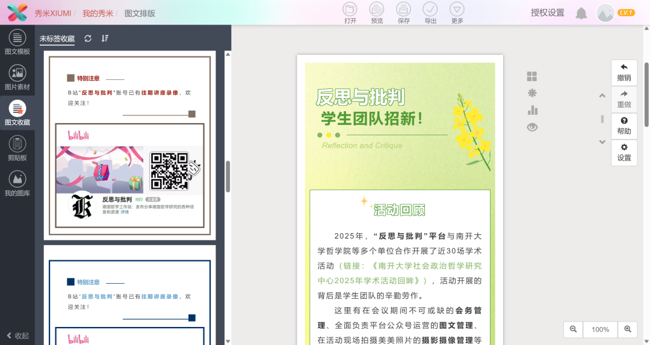
Task: Click 重做 redo button
Action: tap(624, 99)
